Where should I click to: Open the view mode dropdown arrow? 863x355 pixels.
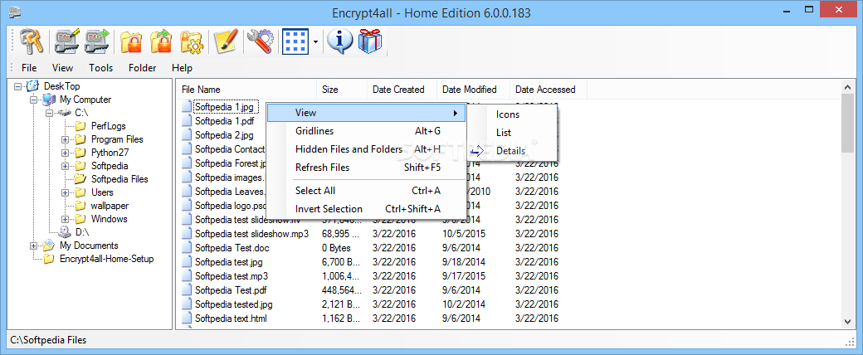coord(315,41)
